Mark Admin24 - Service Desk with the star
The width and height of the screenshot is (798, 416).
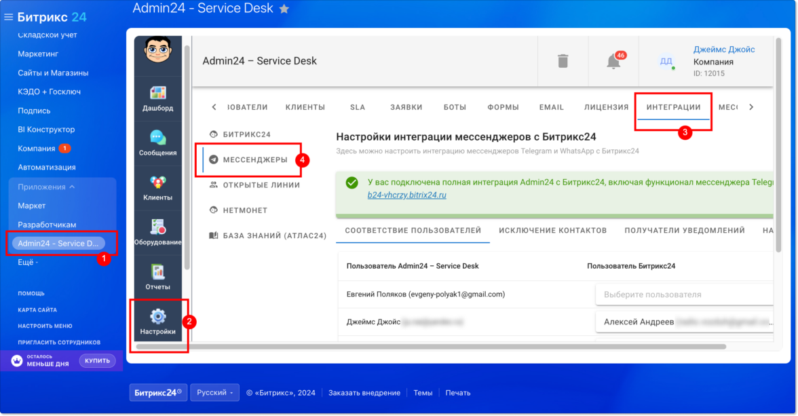(284, 9)
